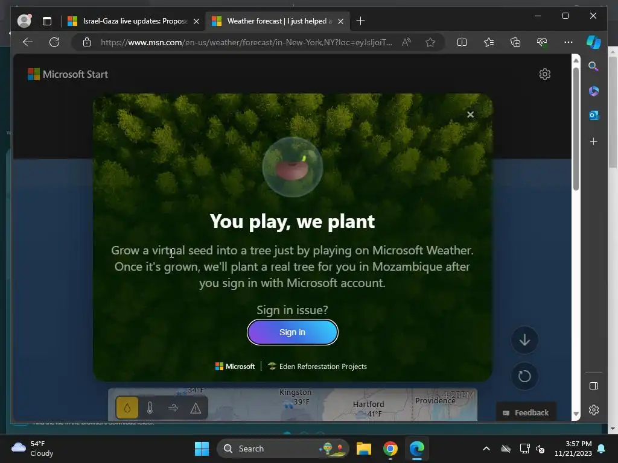Open Google Chrome from taskbar
Image resolution: width=618 pixels, height=463 pixels.
tap(390, 449)
